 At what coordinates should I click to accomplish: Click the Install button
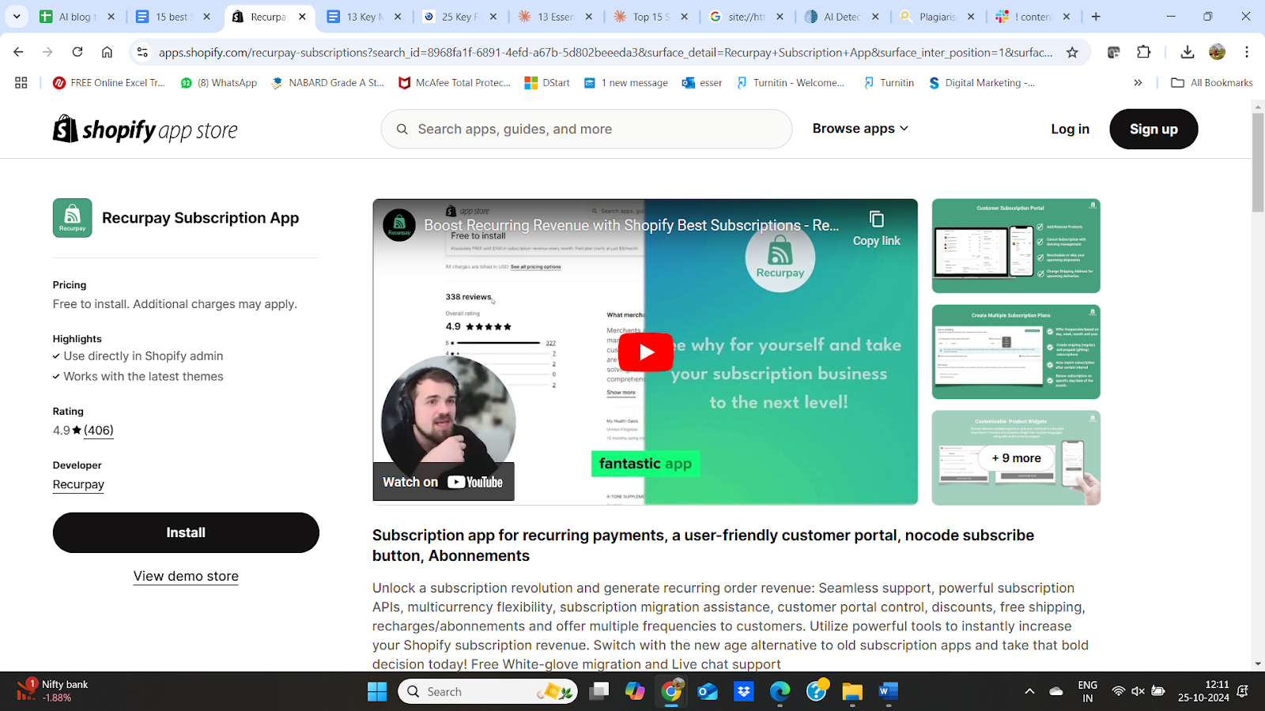(x=186, y=532)
